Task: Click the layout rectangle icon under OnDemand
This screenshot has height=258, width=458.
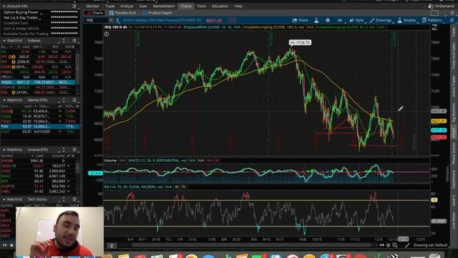Action: (x=434, y=13)
